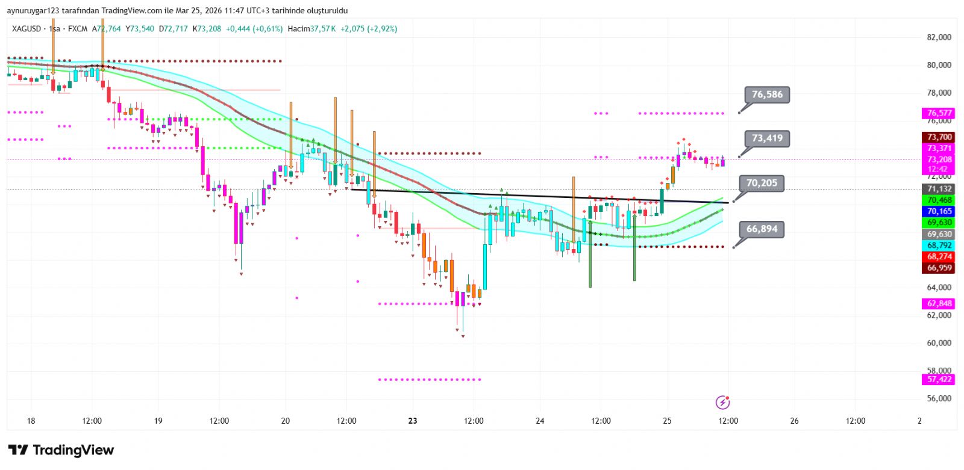Screen dimensions: 964x470
Task: Select the 70,205 price callout
Action: tap(762, 183)
